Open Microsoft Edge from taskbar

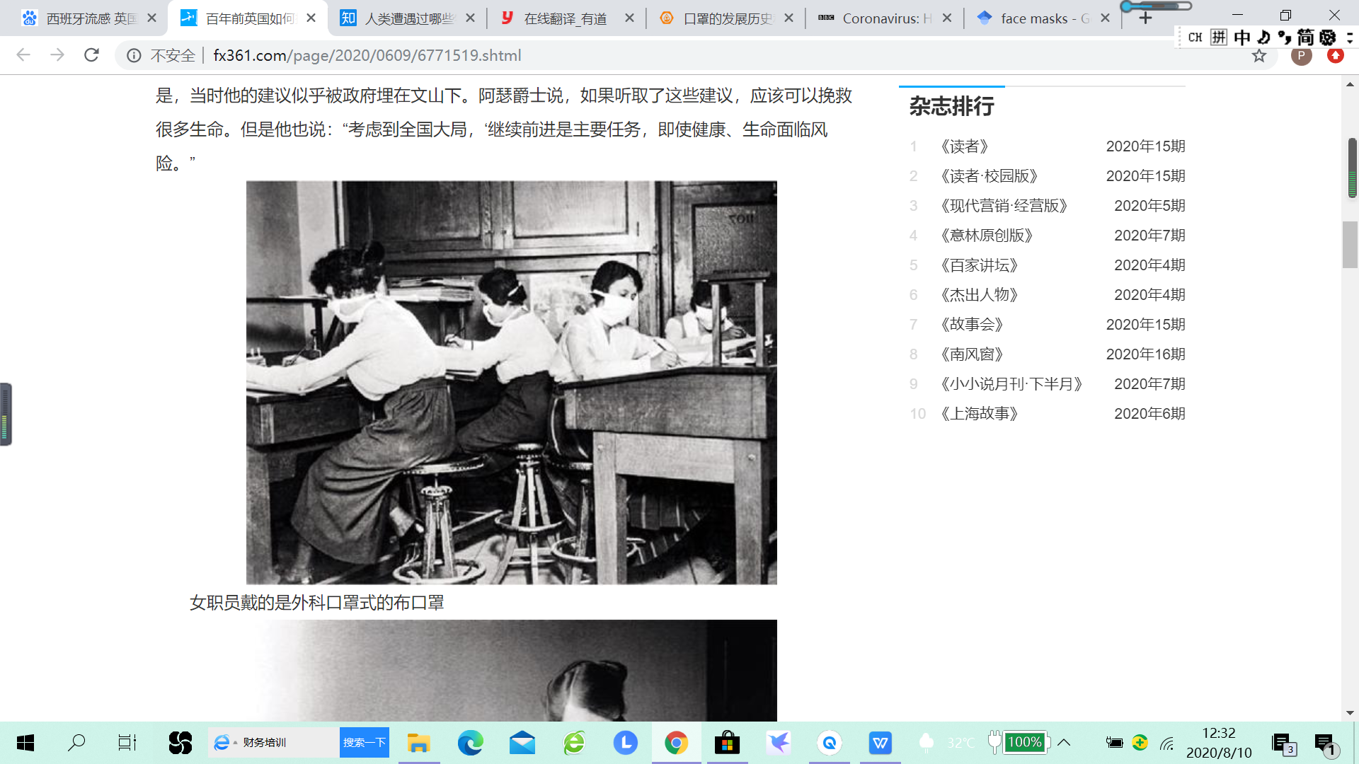[x=470, y=743]
